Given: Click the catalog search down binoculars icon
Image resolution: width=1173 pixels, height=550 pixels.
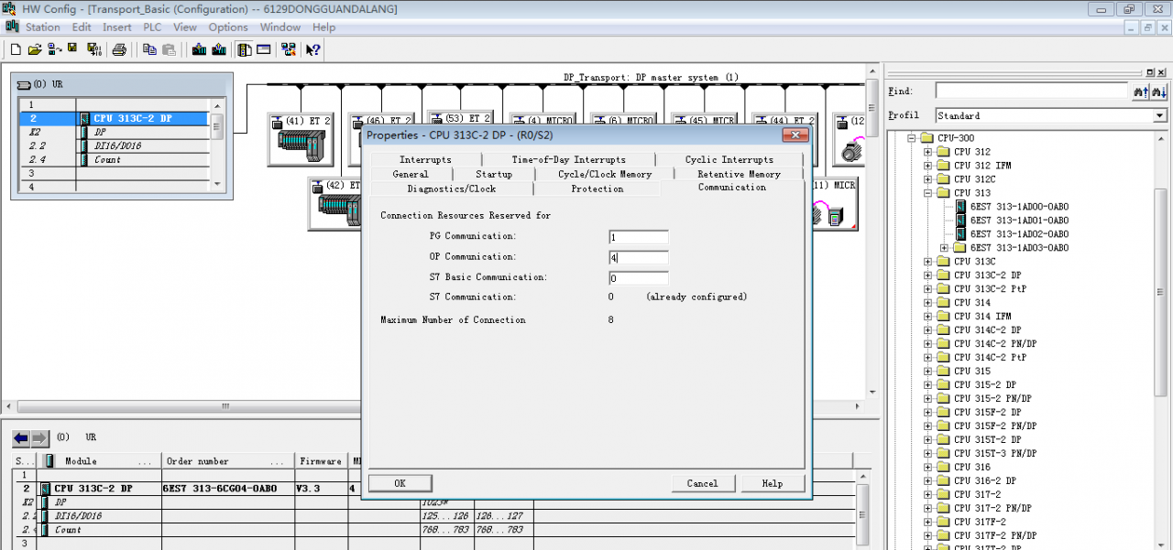Looking at the screenshot, I should [1158, 92].
